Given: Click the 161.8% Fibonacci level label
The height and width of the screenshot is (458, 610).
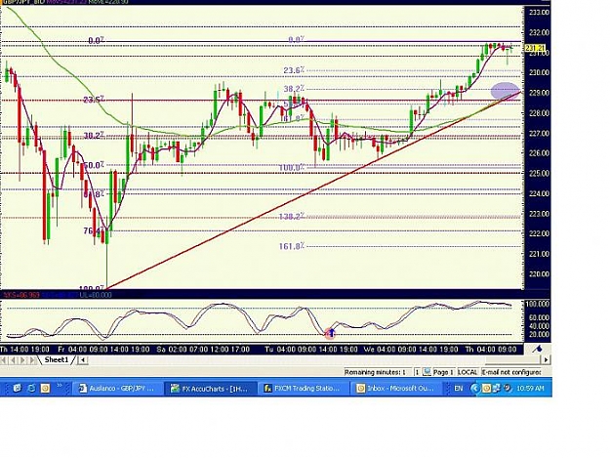Looking at the screenshot, I should pos(292,246).
